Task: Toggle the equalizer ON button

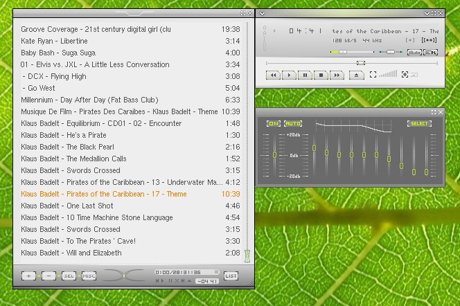Action: pos(274,123)
